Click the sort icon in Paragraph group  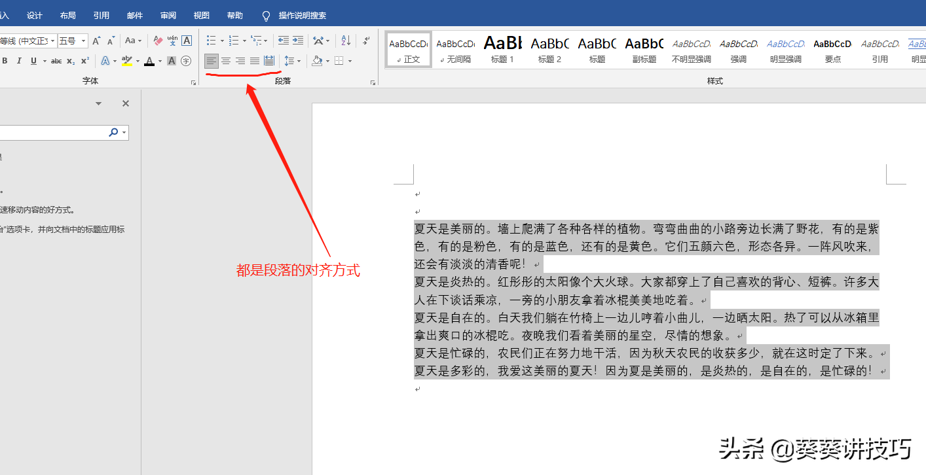tap(345, 40)
